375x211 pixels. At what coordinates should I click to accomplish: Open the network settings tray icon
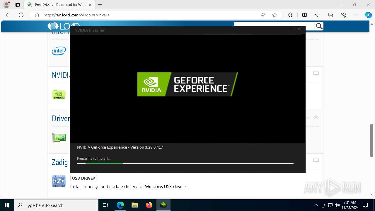point(330,205)
